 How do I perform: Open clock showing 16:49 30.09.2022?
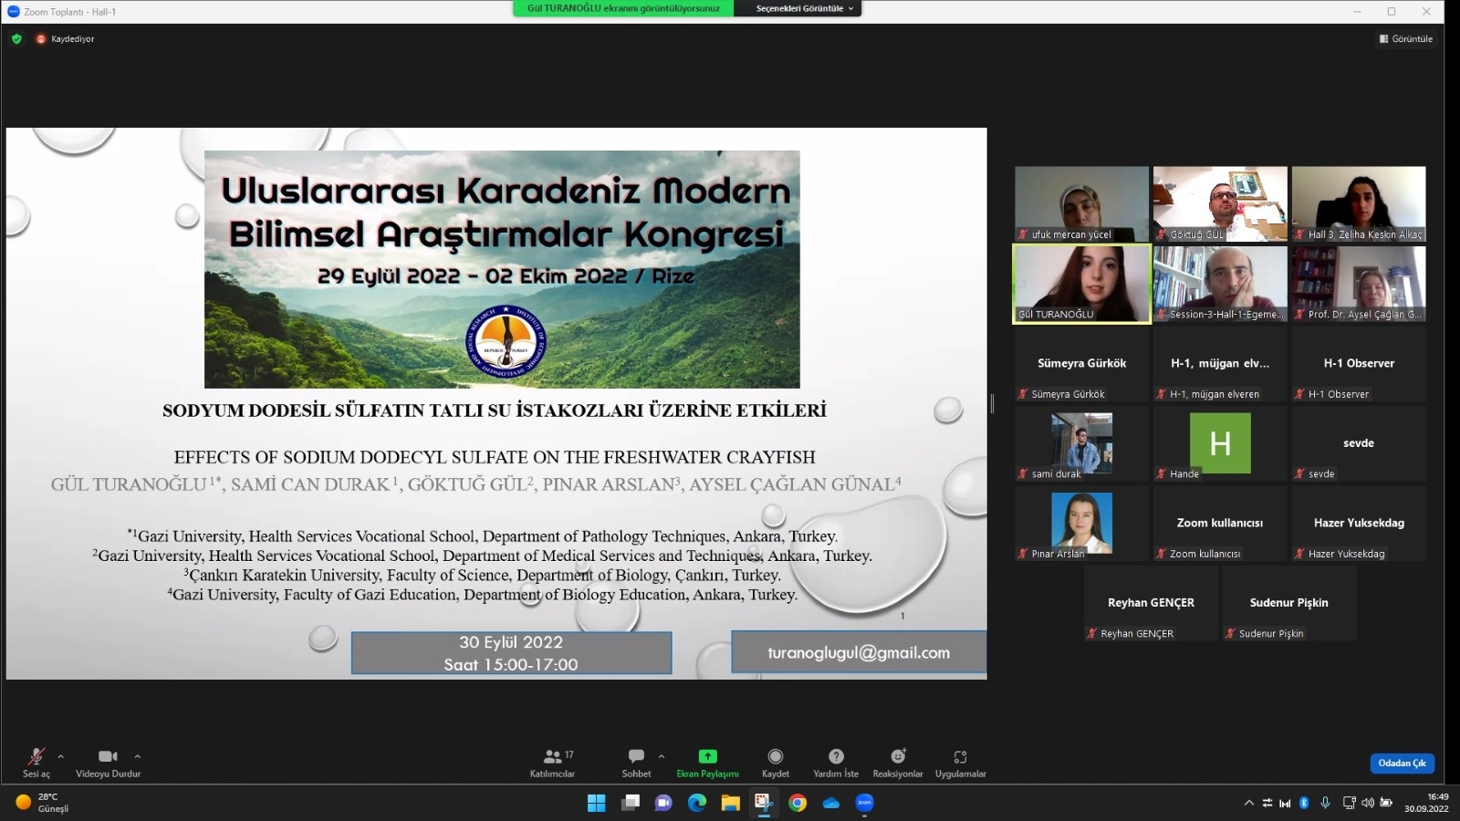(1426, 803)
